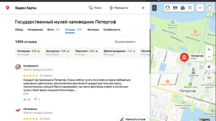
Task: Open rita bukova avatar
Action: click(18, 110)
